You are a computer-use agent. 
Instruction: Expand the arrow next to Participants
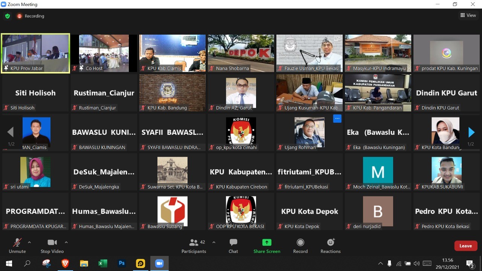pos(214,242)
